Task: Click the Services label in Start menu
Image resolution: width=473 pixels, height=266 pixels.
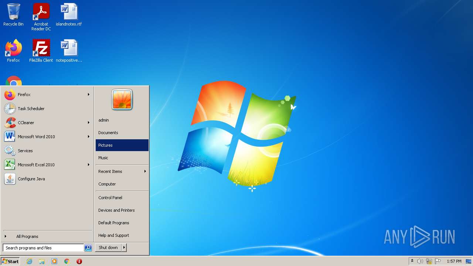Action: pyautogui.click(x=25, y=151)
